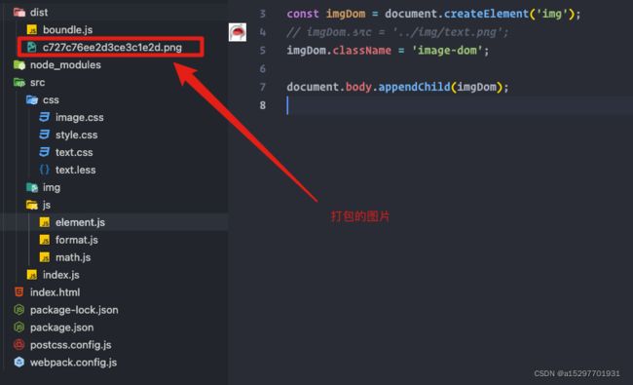Screen dimensions: 633x385
Task: Collapse the dist folder
Action: coord(38,13)
